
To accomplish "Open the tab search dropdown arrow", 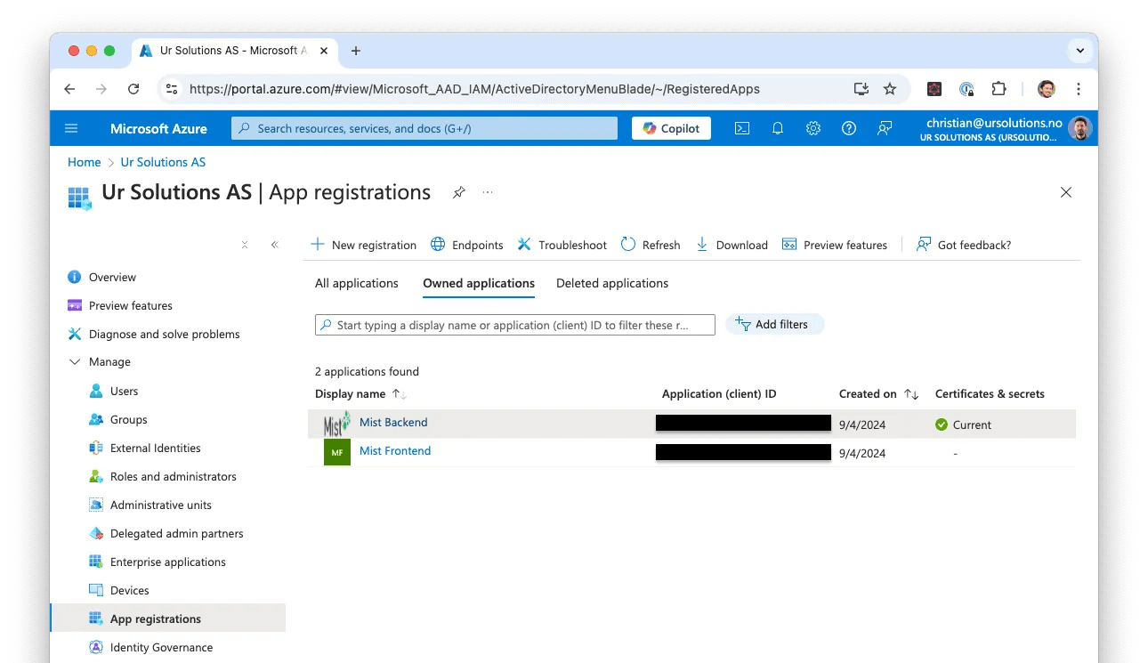I will 1080,51.
